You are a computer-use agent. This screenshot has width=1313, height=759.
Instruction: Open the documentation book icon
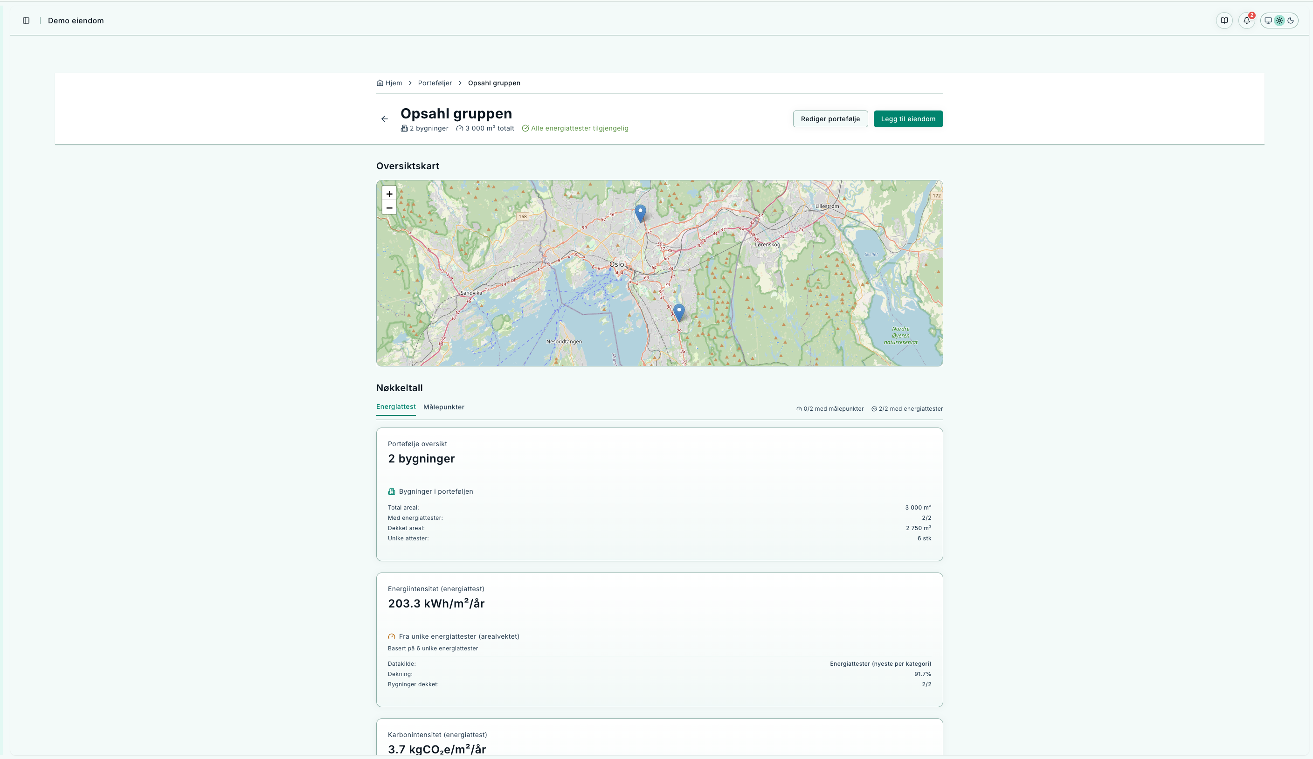(1224, 21)
